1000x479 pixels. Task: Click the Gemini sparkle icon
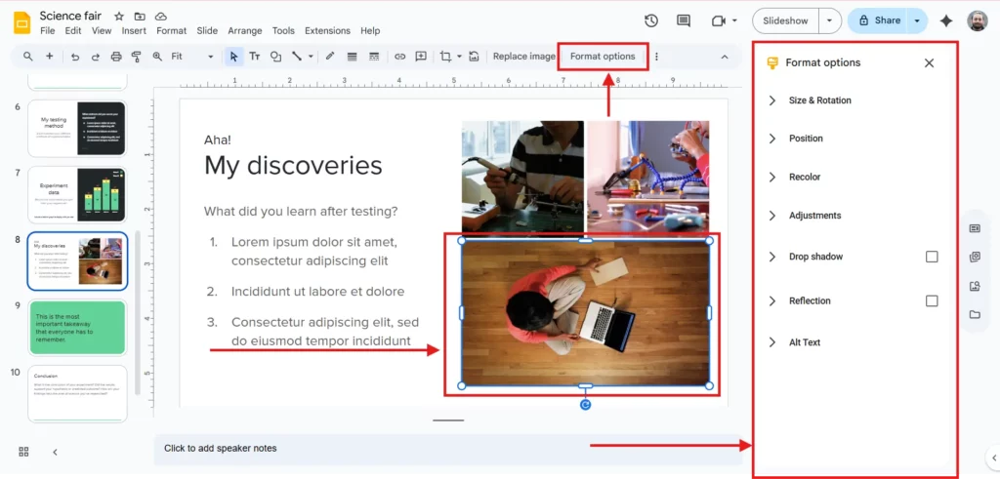pyautogui.click(x=945, y=20)
